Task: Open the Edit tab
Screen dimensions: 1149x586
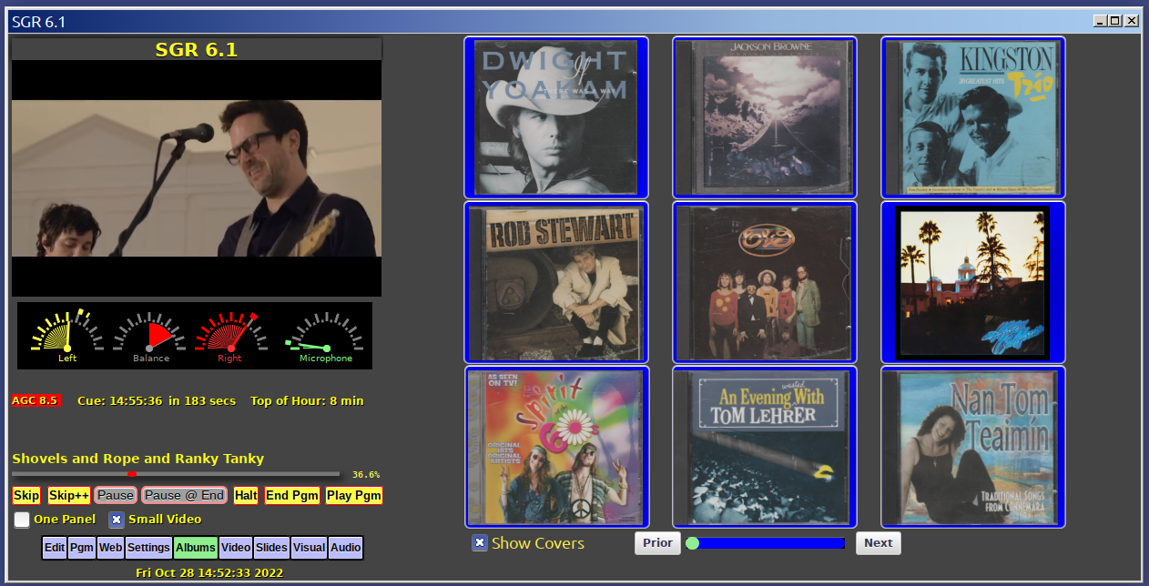Action: 55,548
